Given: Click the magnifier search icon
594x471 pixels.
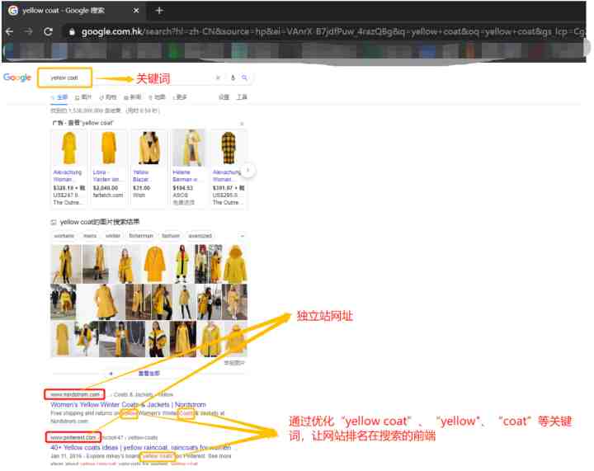Looking at the screenshot, I should click(245, 78).
